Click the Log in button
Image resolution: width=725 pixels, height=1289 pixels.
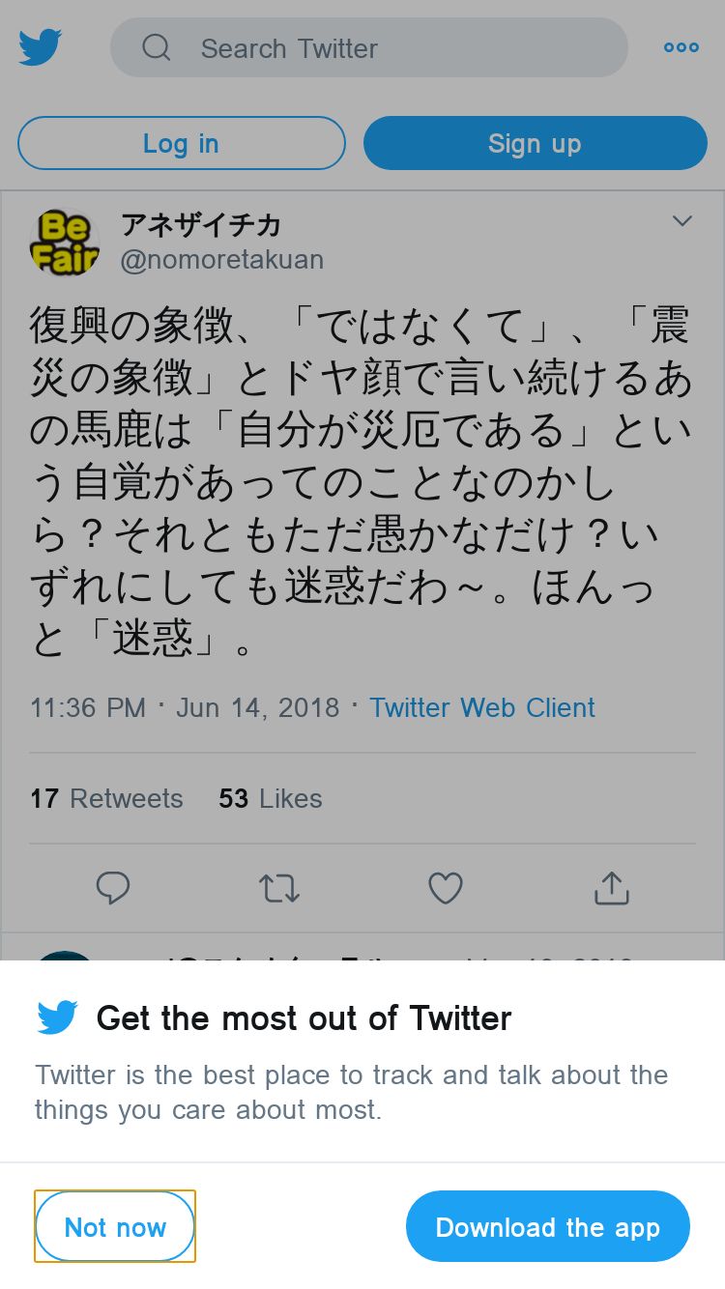(182, 143)
